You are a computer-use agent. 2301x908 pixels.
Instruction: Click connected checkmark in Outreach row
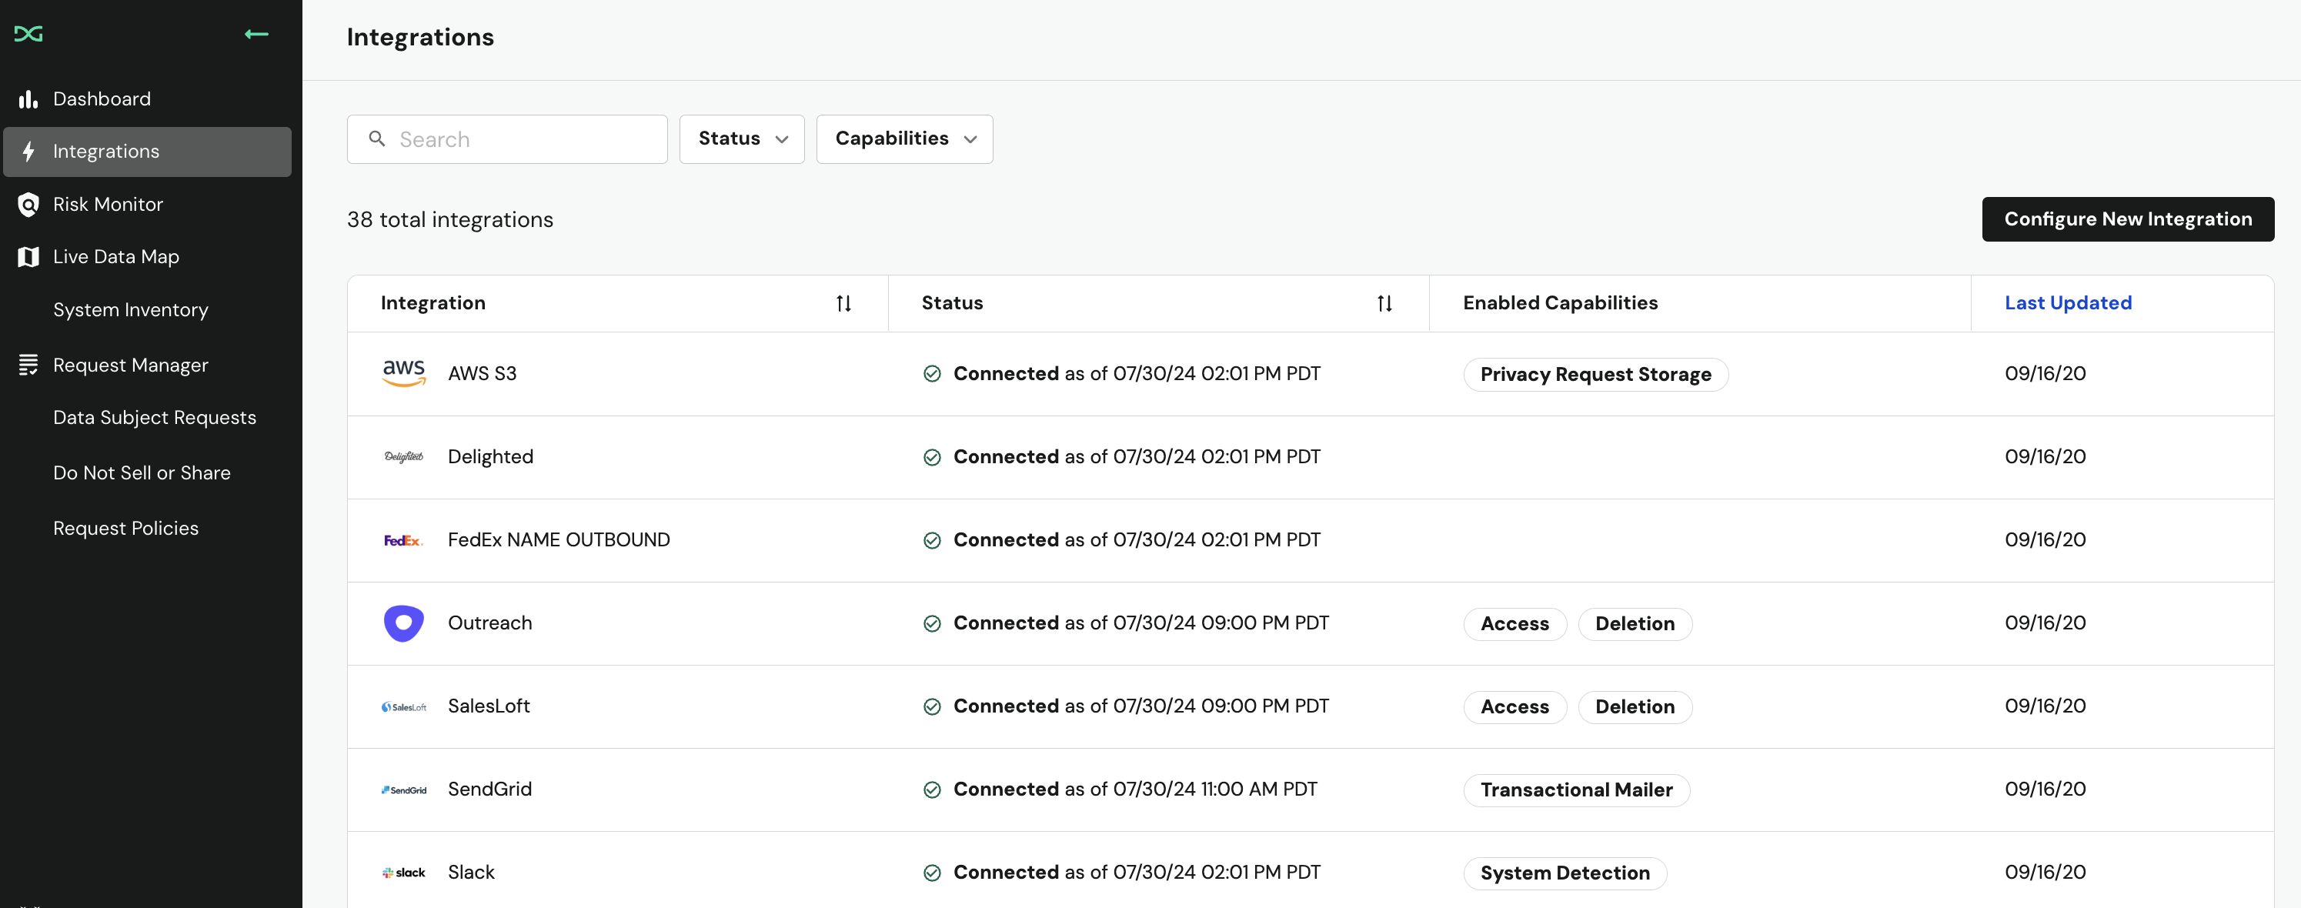pos(932,623)
